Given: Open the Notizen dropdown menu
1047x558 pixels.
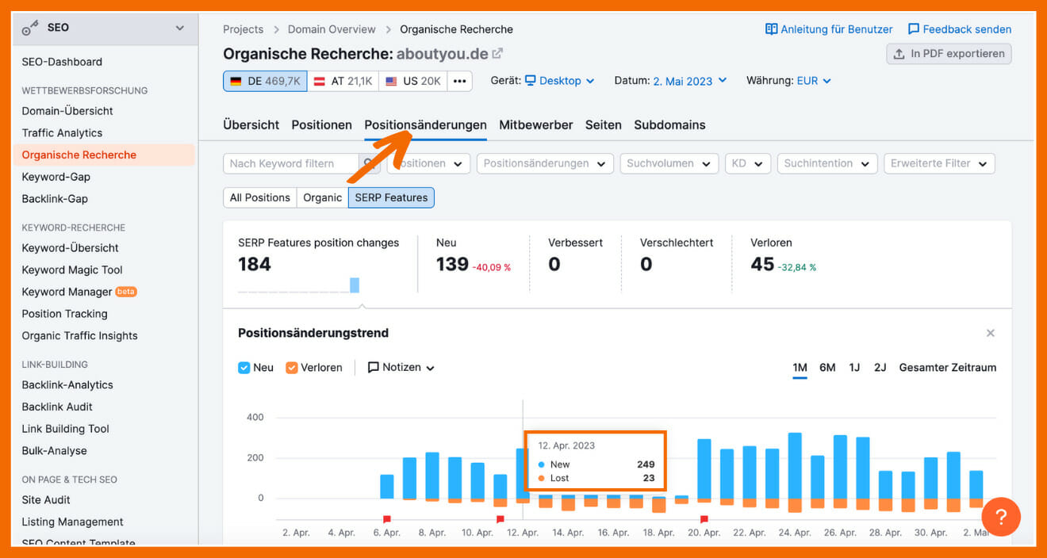Looking at the screenshot, I should pyautogui.click(x=401, y=368).
